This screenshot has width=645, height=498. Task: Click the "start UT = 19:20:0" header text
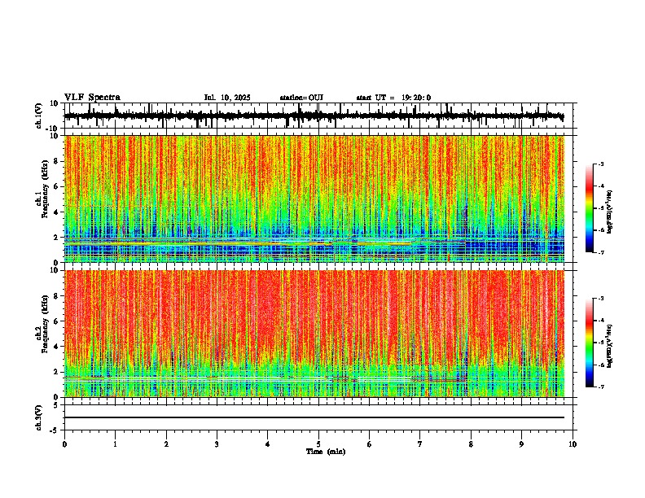pos(393,98)
